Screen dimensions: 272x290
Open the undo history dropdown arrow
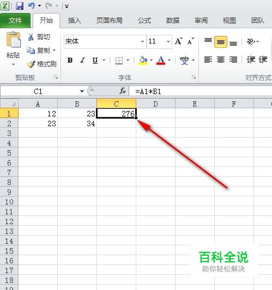pyautogui.click(x=39, y=6)
